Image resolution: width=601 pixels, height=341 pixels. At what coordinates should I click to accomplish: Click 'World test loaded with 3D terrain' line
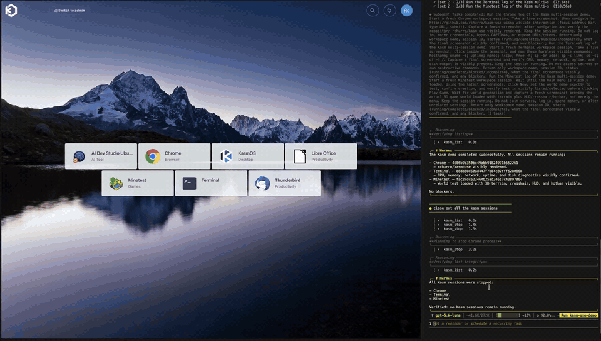pyautogui.click(x=508, y=183)
